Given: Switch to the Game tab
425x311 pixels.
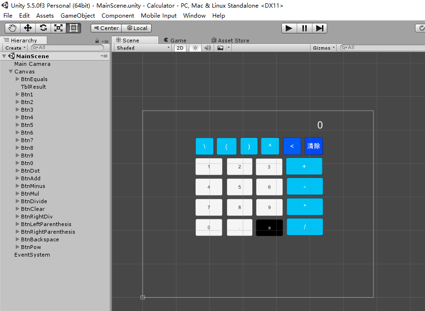Looking at the screenshot, I should [175, 41].
